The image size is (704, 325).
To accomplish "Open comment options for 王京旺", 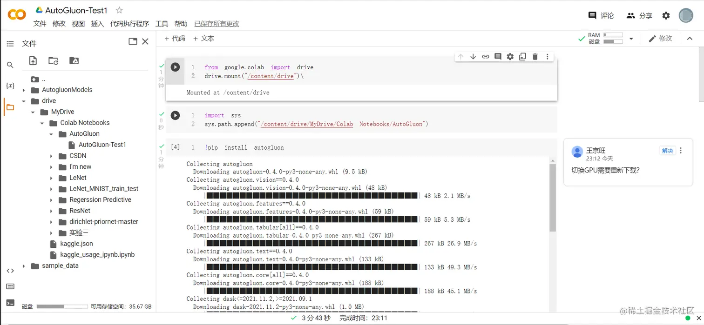I will (x=681, y=151).
